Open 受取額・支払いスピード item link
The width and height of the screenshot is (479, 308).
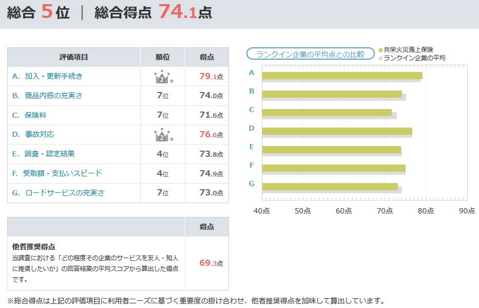(x=62, y=173)
